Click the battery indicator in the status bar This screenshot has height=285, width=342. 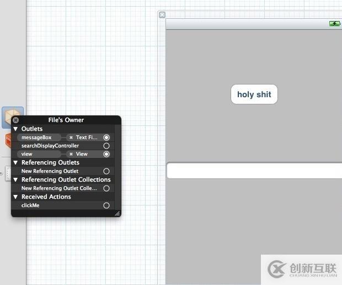(335, 23)
